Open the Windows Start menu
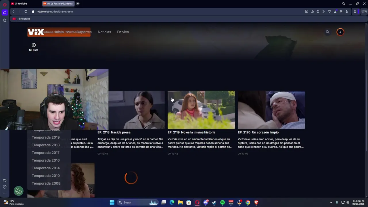368x207 pixels. (112, 202)
